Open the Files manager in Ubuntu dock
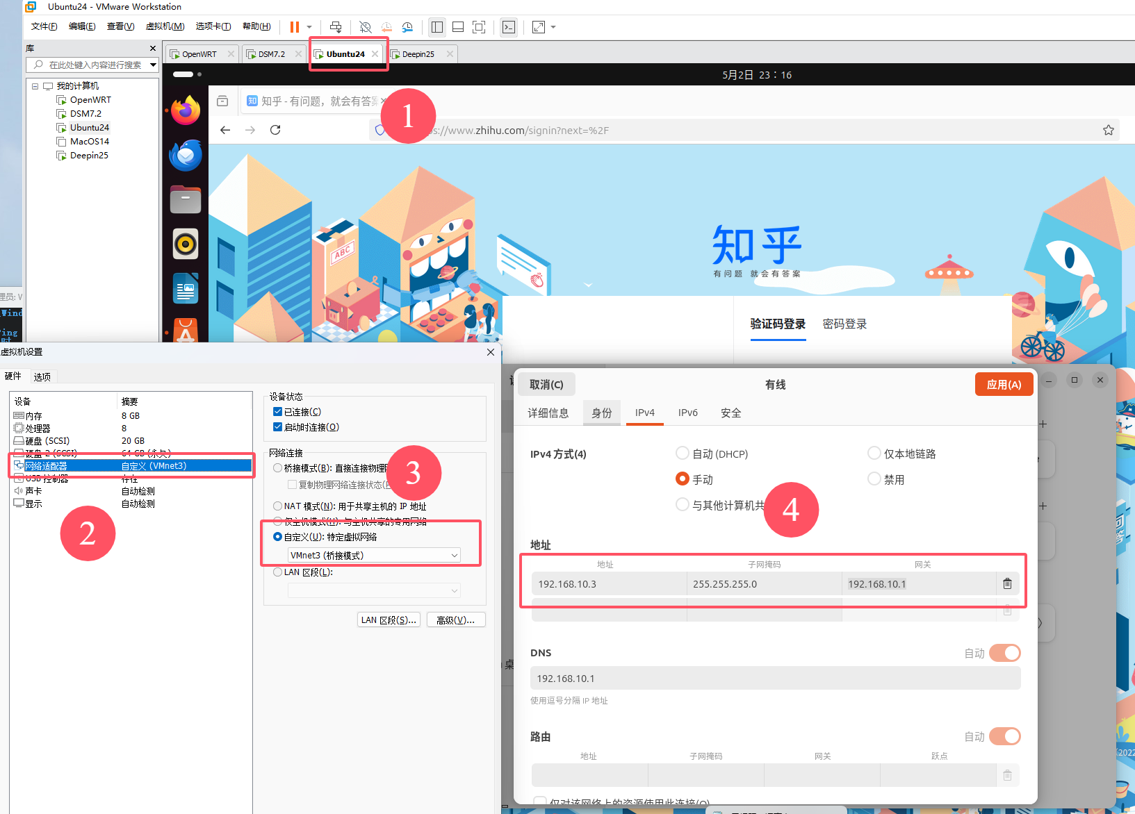 [186, 199]
